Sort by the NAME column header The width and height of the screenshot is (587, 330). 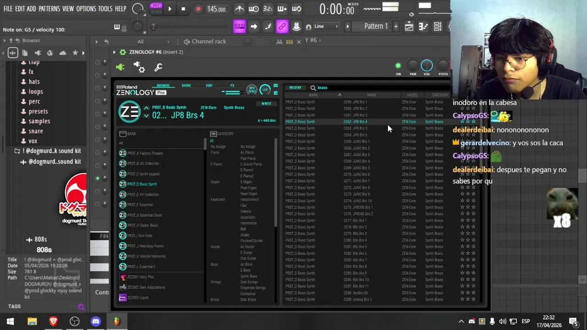(x=371, y=95)
